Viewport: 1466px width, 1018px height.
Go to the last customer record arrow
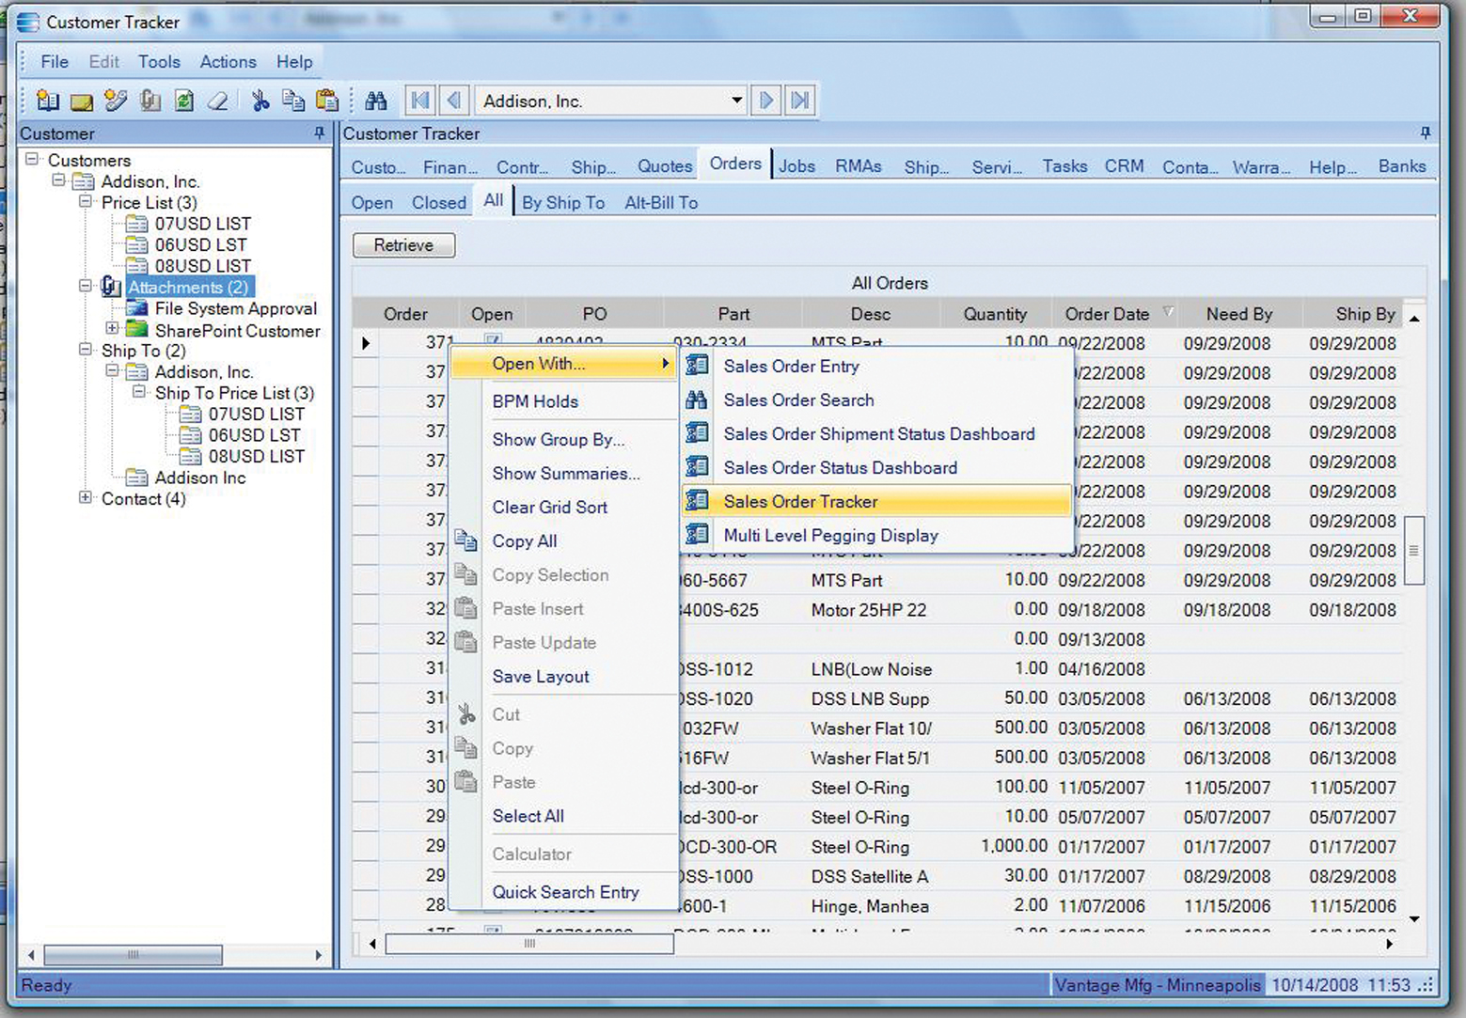[800, 101]
